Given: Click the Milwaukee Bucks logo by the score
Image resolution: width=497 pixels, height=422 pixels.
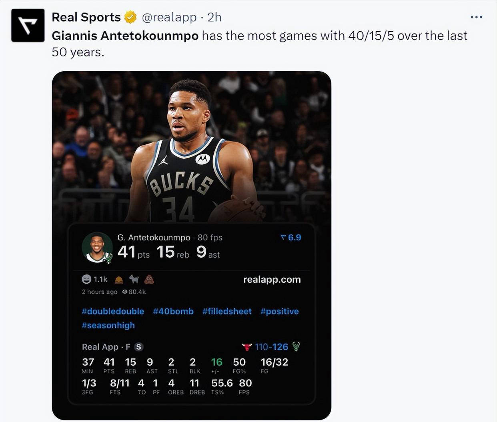Looking at the screenshot, I should [296, 346].
